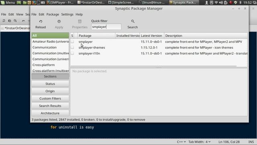Tick the checkbox for smplayer-themes package

pos(72,48)
